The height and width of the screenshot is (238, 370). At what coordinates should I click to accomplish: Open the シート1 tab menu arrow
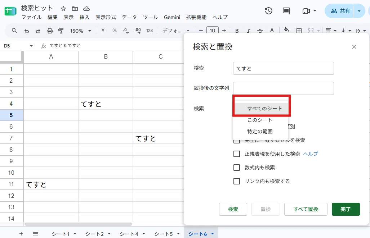coord(75,234)
